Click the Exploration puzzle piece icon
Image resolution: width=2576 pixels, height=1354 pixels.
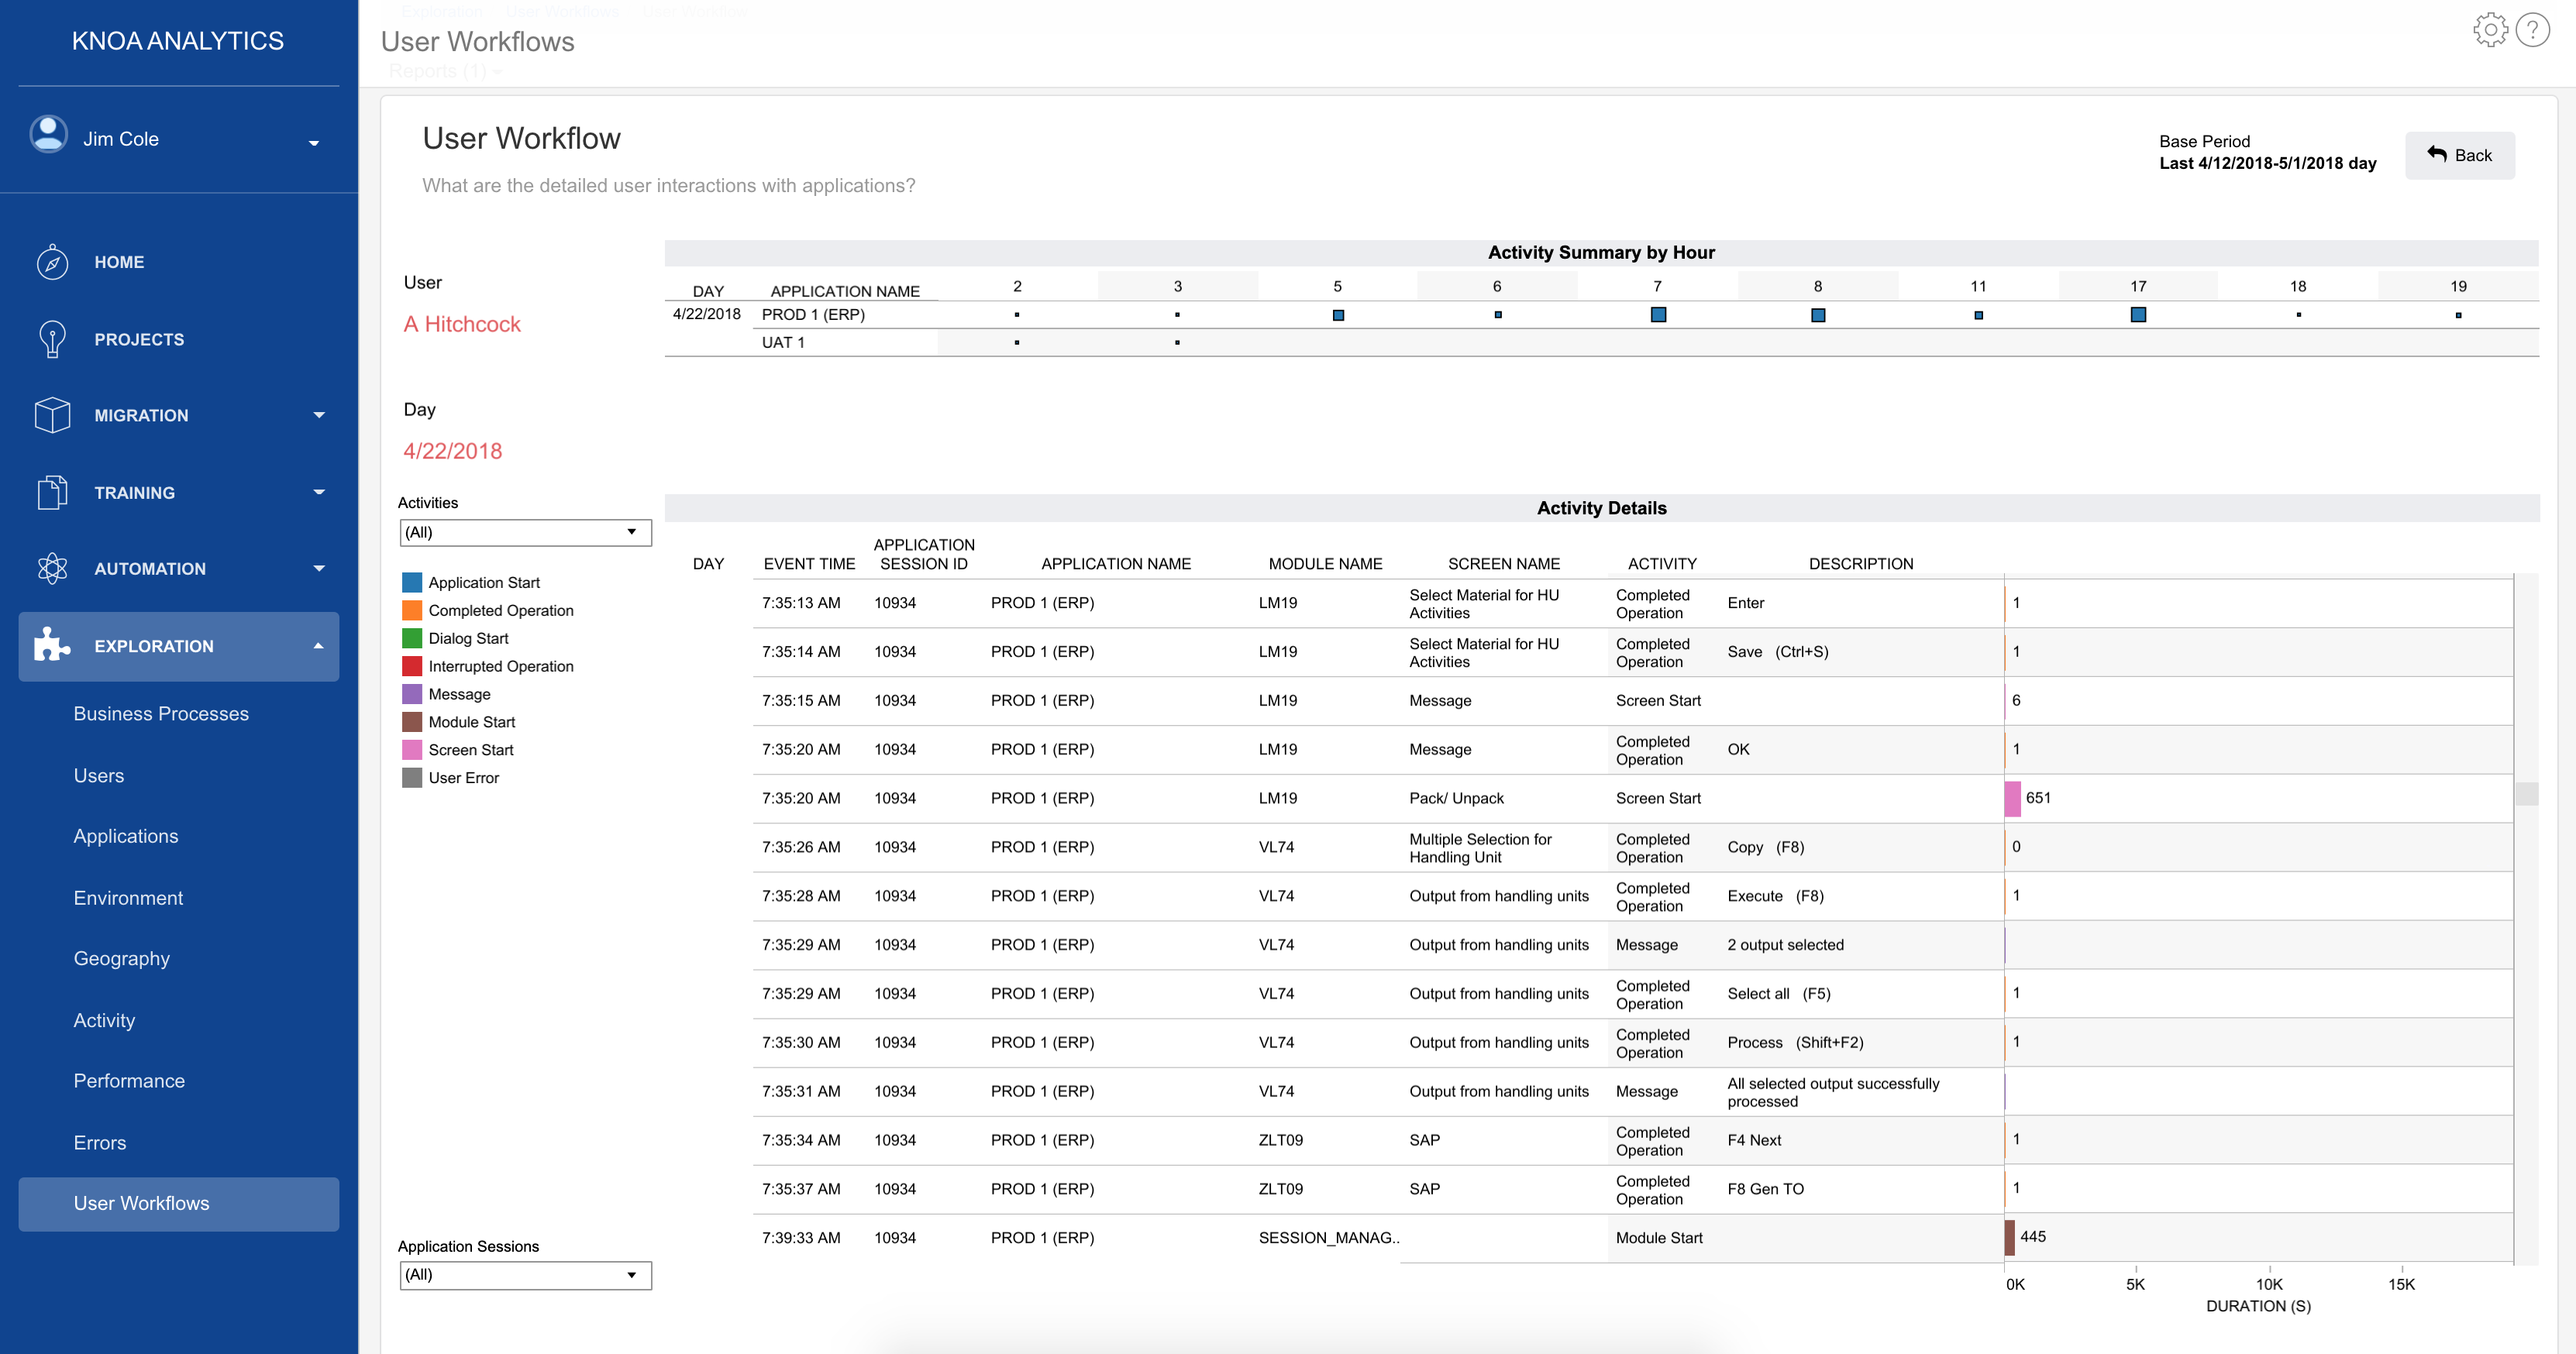pos(52,645)
